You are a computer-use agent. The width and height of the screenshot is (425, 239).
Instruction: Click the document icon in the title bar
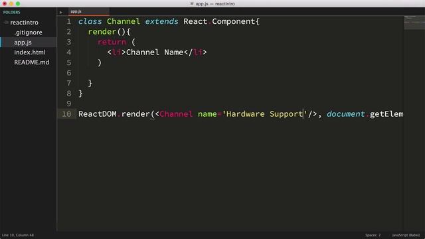coord(192,4)
